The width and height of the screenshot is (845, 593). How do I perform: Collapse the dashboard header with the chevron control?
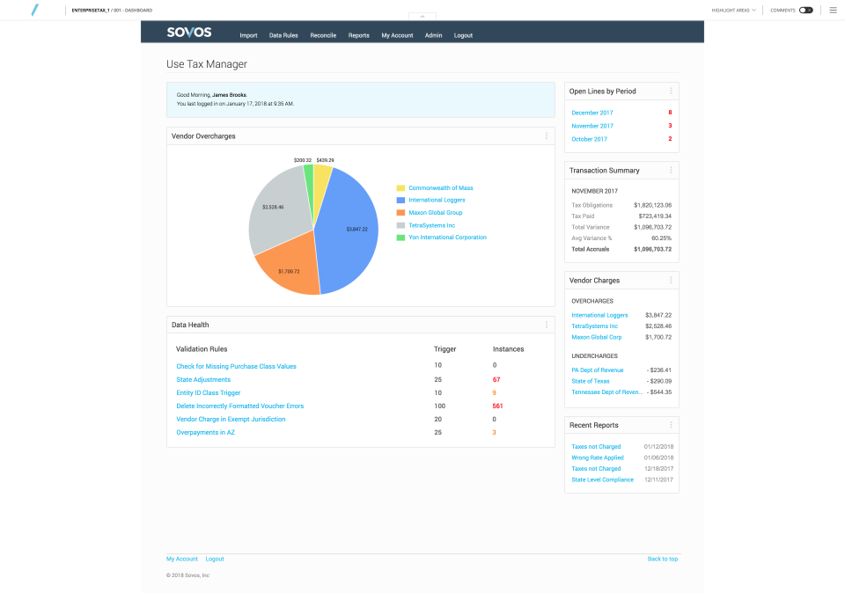pyautogui.click(x=422, y=16)
